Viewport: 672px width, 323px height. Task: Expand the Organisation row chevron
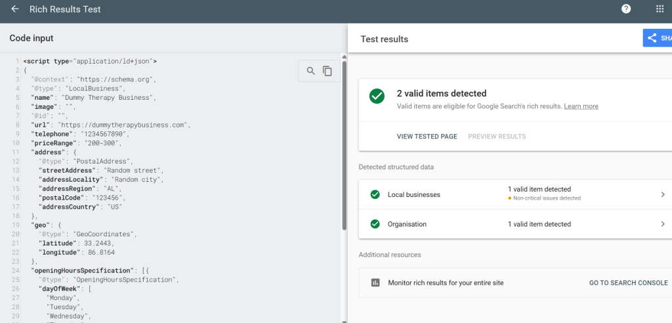click(x=662, y=224)
